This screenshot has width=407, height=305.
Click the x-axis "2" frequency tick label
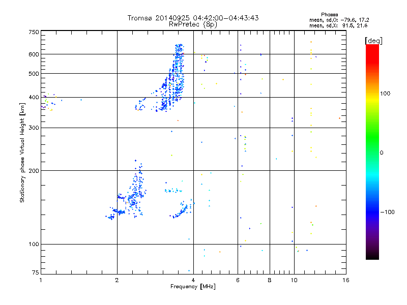pyautogui.click(x=117, y=280)
